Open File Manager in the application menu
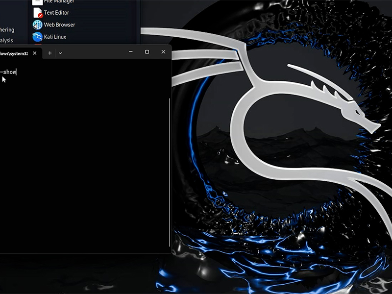 (x=53, y=2)
